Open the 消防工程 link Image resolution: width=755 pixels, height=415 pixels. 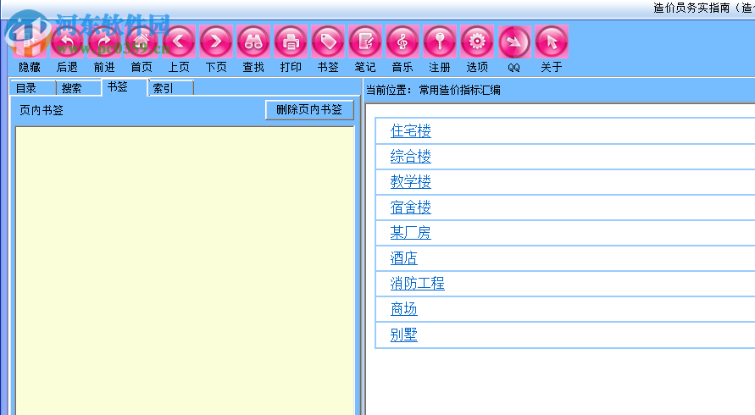[418, 284]
